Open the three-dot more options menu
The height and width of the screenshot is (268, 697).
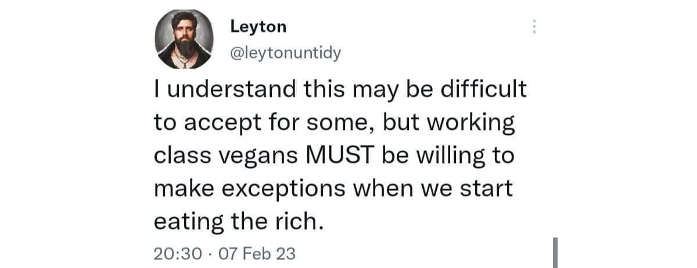tap(534, 26)
